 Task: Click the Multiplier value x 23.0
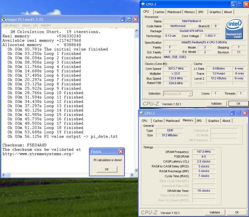tap(176, 73)
